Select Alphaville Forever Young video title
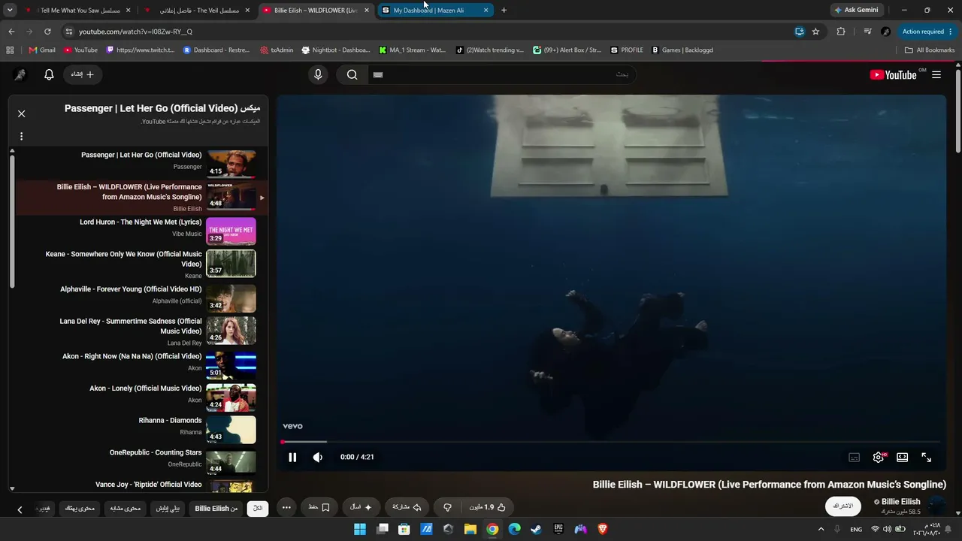Image resolution: width=962 pixels, height=541 pixels. [131, 289]
